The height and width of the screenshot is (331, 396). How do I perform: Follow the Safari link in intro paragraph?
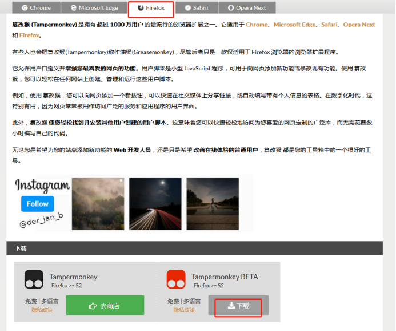(329, 25)
